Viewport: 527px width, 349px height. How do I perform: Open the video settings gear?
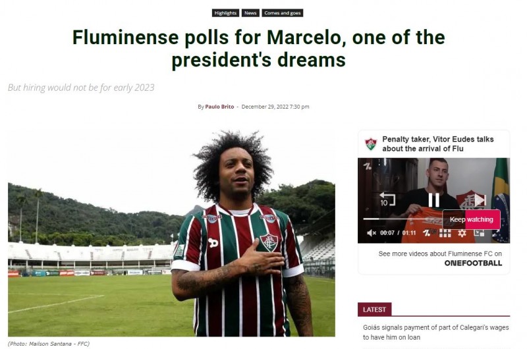462,233
